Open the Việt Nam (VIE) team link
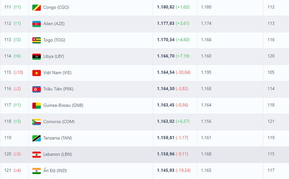The height and width of the screenshot is (179, 289). [x=57, y=73]
